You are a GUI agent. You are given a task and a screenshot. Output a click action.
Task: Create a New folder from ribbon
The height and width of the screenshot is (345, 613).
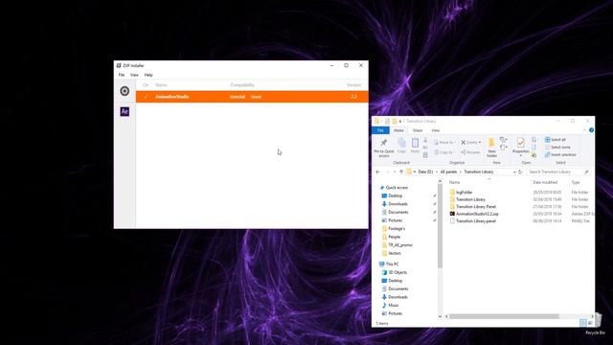[x=491, y=148]
